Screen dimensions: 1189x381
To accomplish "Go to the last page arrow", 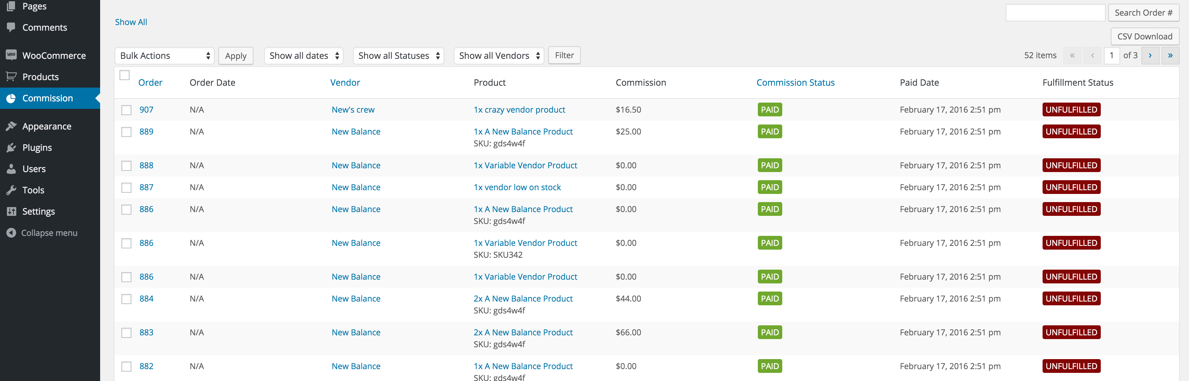I will point(1170,55).
